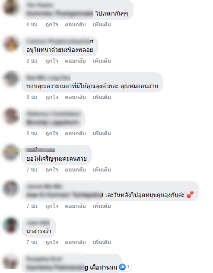The height and width of the screenshot is (273, 213).
Task: Reply to 'ไปเหมากันๆๆ' comment via ตอบกลับ
Action: pyautogui.click(x=75, y=25)
